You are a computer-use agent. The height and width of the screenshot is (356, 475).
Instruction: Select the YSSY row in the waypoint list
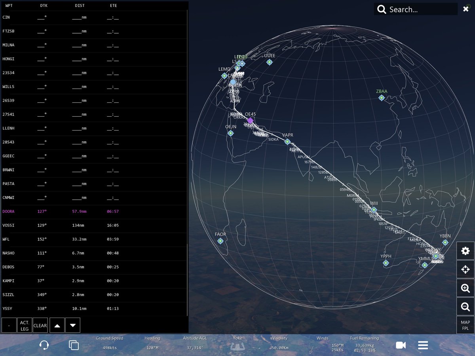pyautogui.click(x=93, y=309)
